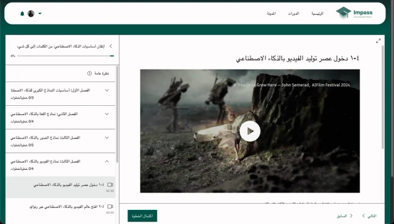Open the notifications bell
The width and height of the screenshot is (394, 224).
[x=22, y=14]
